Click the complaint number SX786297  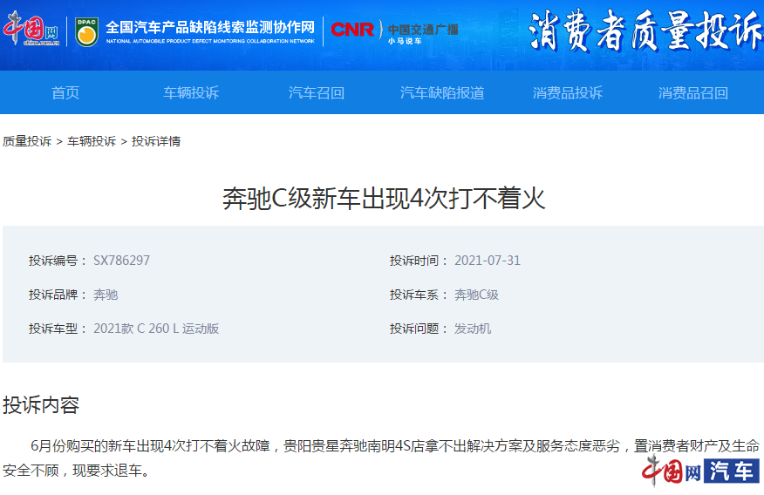coord(121,261)
